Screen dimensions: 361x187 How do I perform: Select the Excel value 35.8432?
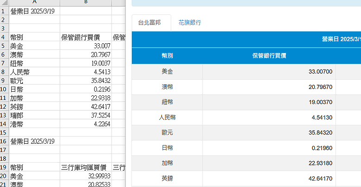(86, 81)
